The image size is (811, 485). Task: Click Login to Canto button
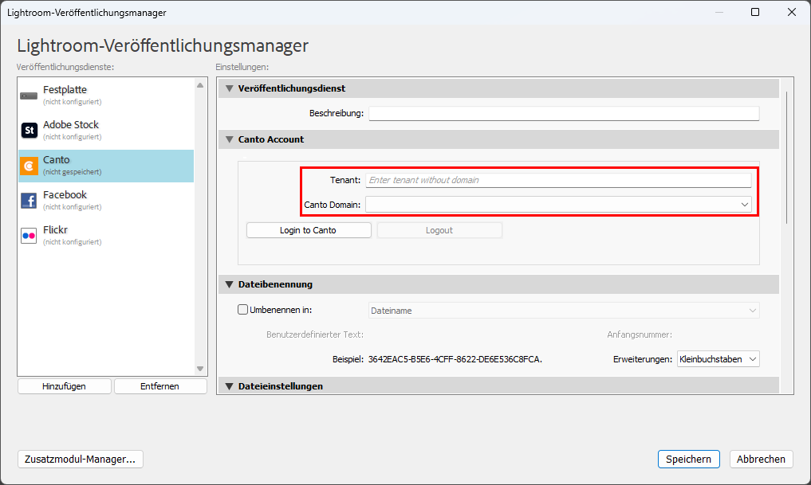tap(309, 230)
